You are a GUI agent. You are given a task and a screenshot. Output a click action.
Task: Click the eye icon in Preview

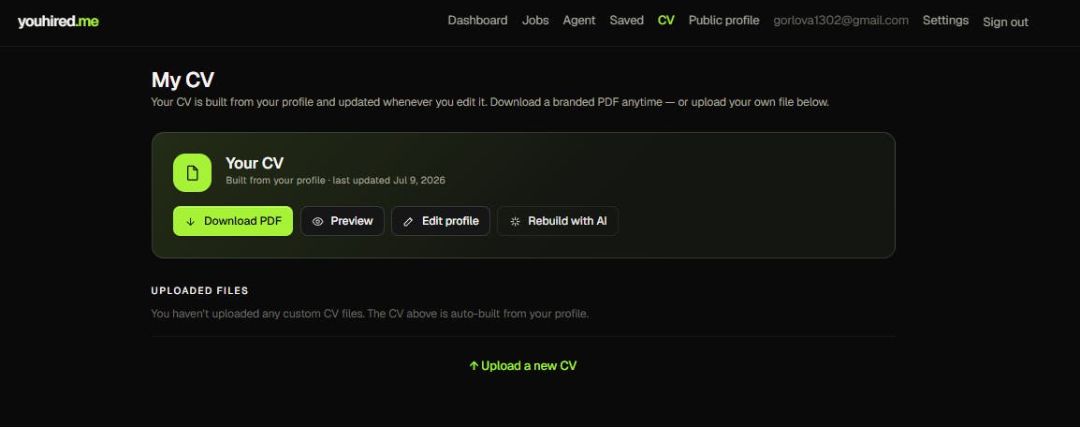click(x=317, y=222)
